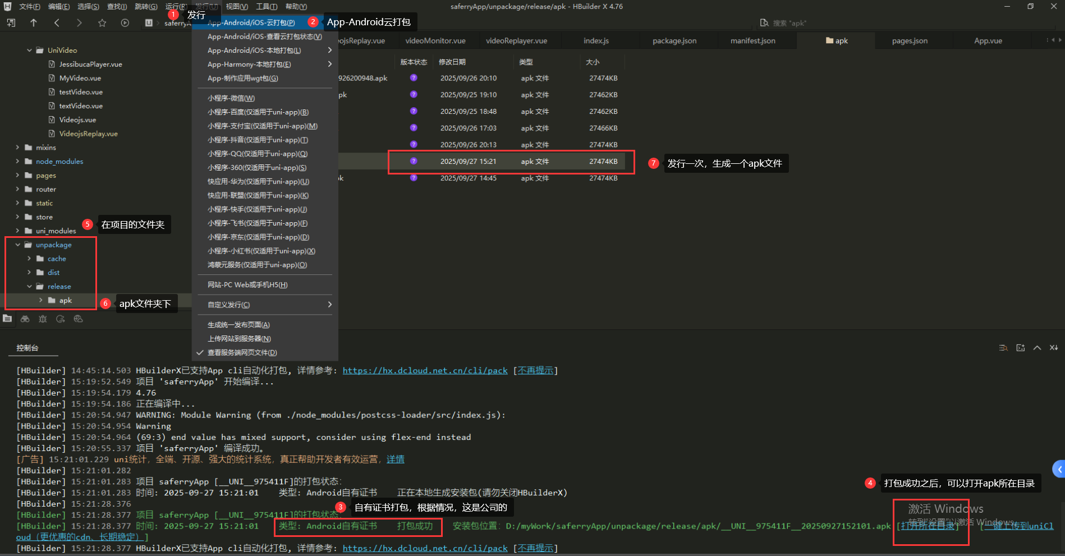Go back with the left arrow toolbar icon
This screenshot has height=556, width=1065.
tap(57, 23)
